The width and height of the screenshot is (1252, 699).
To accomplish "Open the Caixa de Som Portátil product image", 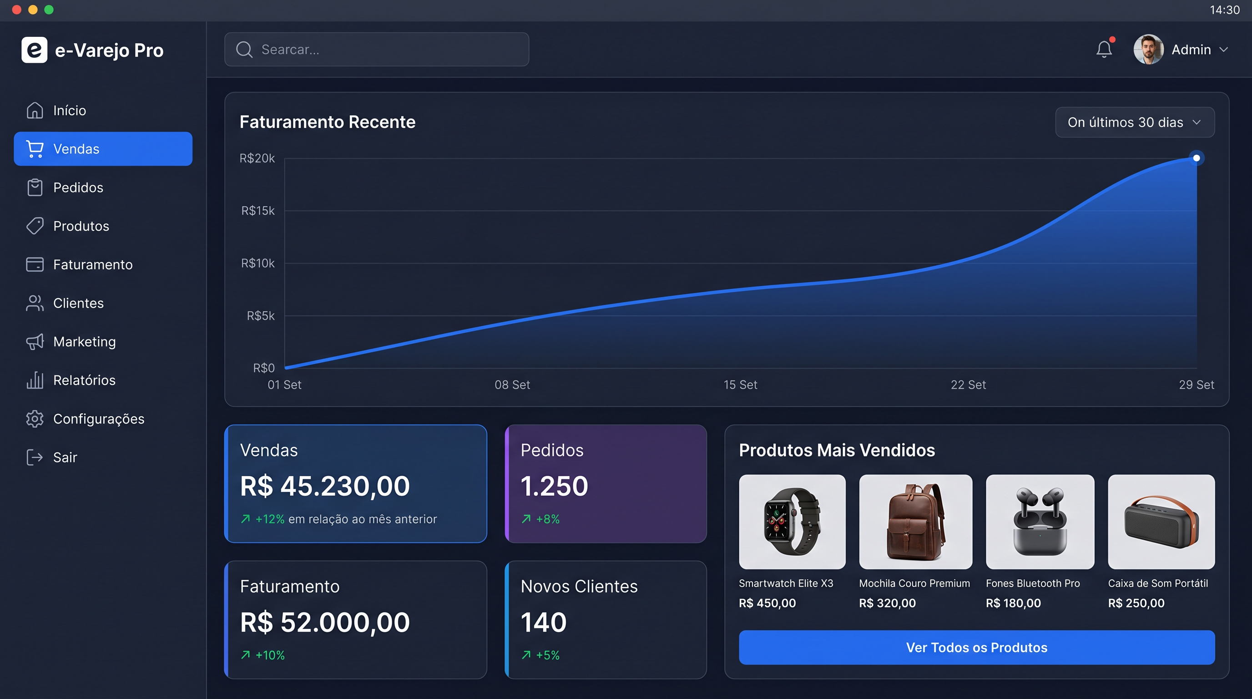I will 1161,522.
